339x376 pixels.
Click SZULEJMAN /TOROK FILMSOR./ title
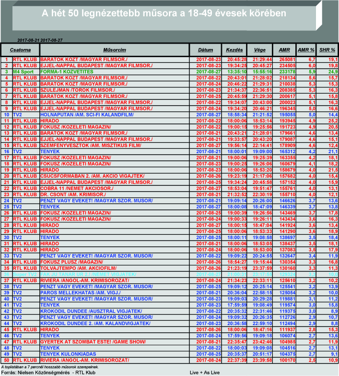point(78,90)
